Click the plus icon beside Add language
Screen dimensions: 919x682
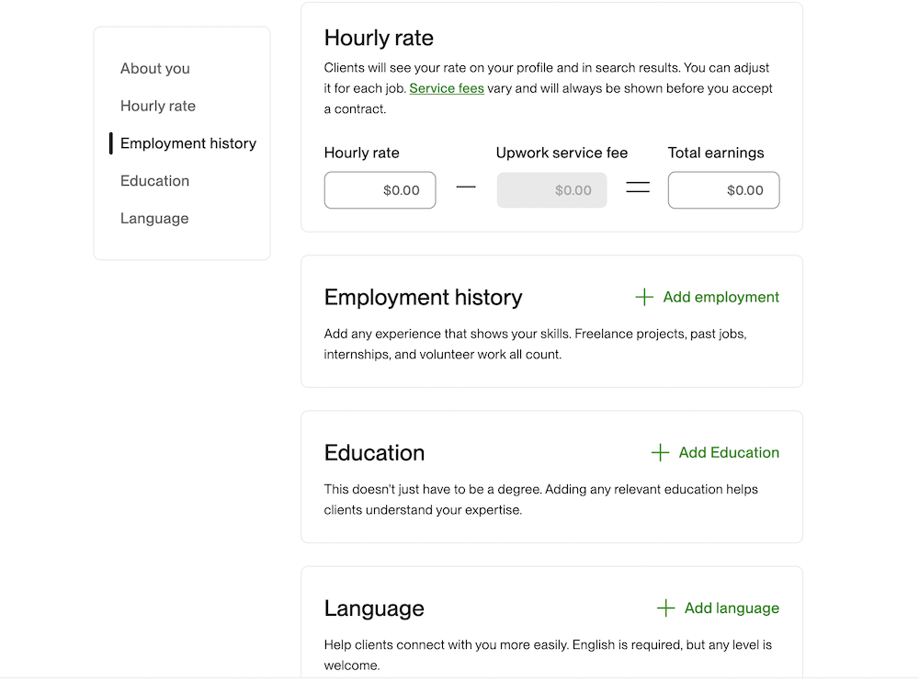(664, 608)
